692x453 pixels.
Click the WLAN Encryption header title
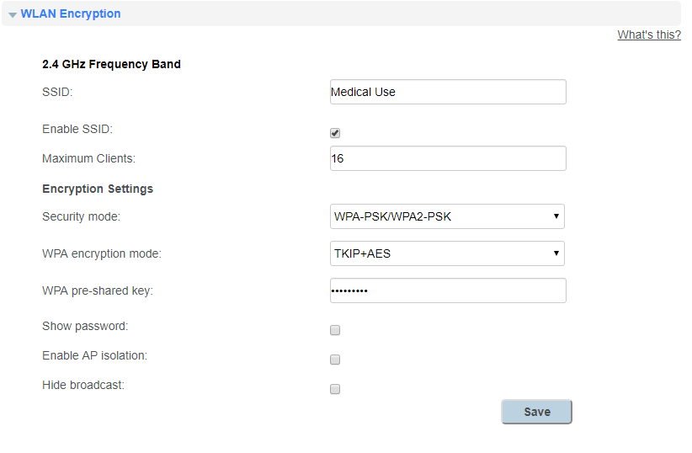[x=71, y=13]
